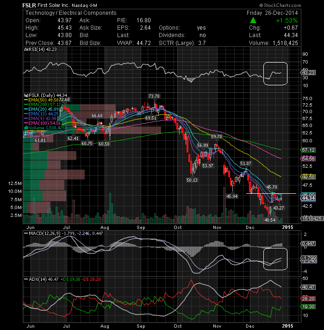Click the 51.87 price label

(x=246, y=163)
